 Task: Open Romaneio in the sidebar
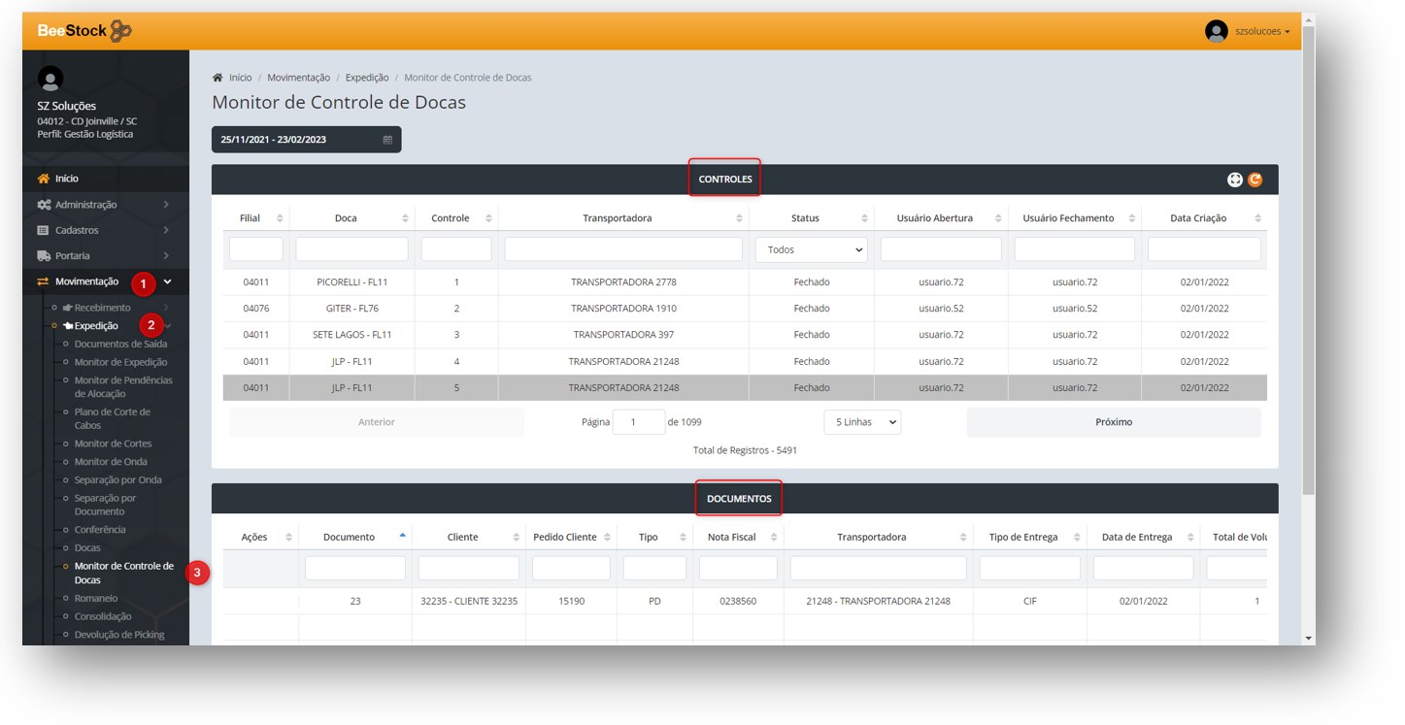tap(96, 599)
